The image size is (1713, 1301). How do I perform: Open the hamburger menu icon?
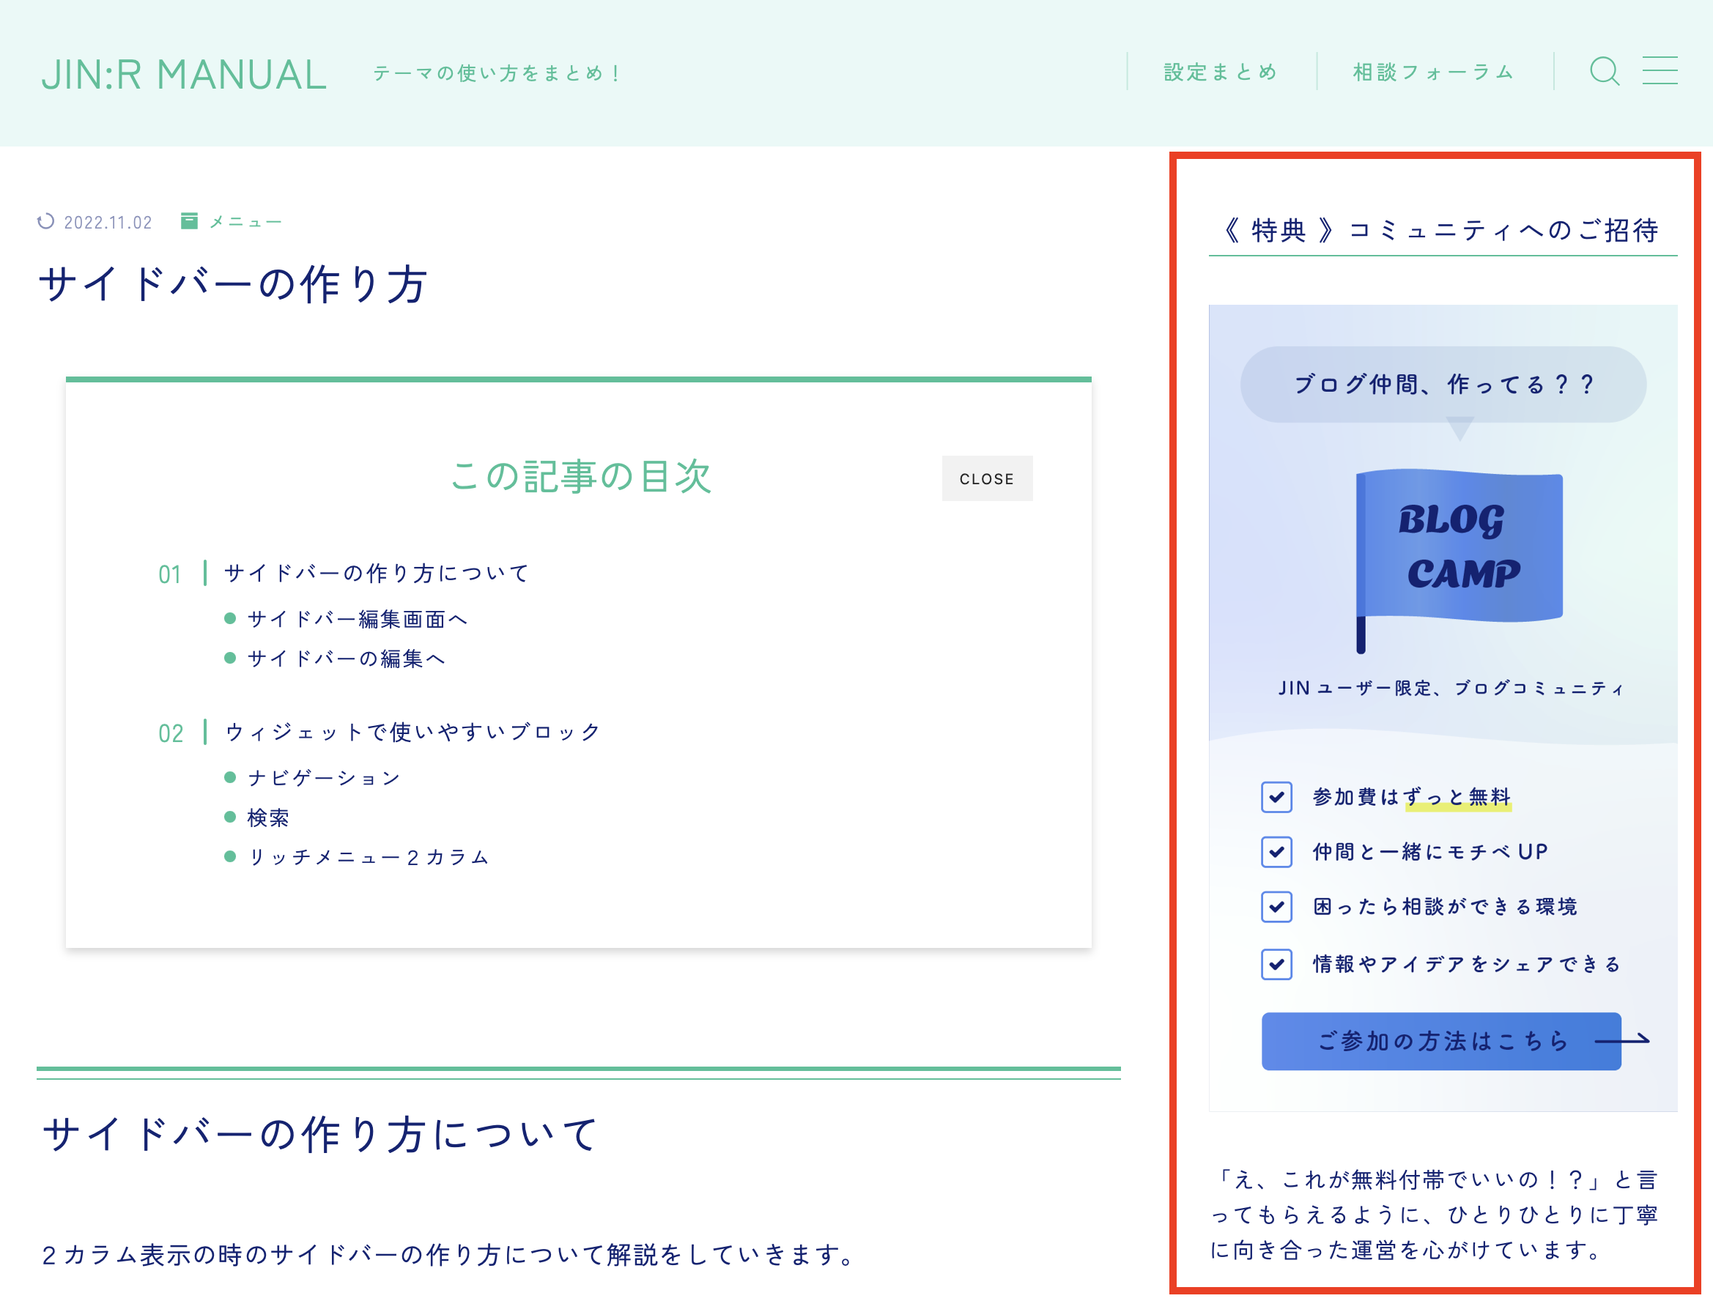click(1660, 70)
